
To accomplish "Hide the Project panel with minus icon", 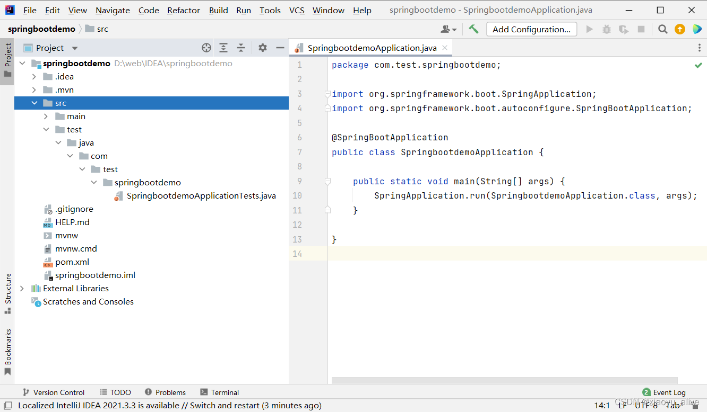I will 280,48.
